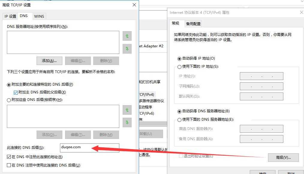Switch to the IP 设置 tab

point(10,16)
